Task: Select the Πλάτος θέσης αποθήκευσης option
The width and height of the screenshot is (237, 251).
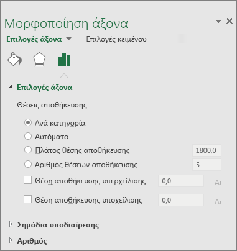Action: 28,150
